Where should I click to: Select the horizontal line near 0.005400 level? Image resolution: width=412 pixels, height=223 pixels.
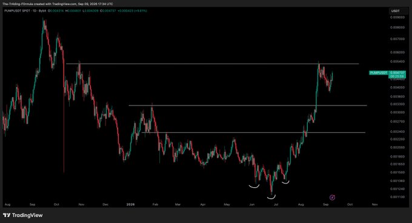(x=212, y=64)
